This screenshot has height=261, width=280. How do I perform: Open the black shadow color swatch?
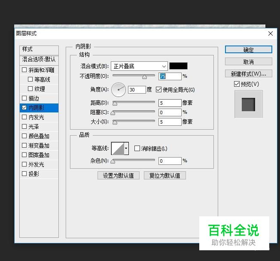click(178, 66)
